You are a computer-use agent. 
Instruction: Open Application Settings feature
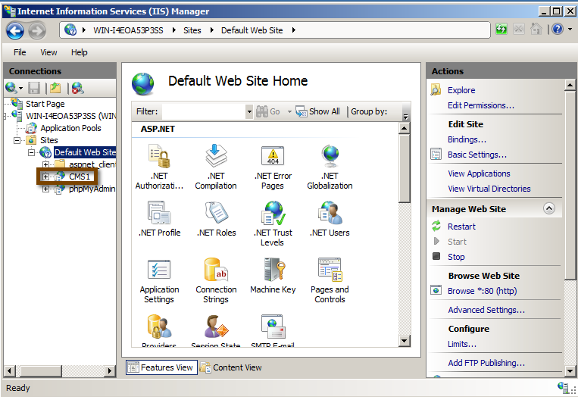pos(159,280)
